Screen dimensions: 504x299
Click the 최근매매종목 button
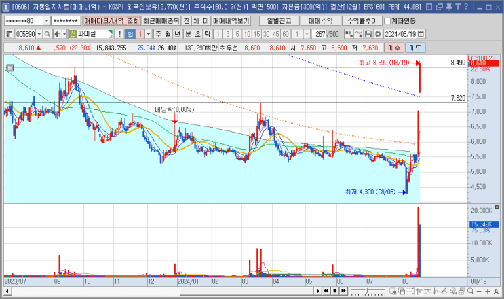point(161,21)
